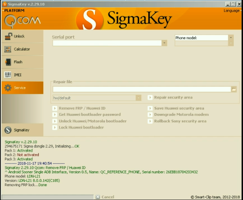Click the log timestamp '2018-11-17 19:40:54'
This screenshot has height=200, width=243.
click(35, 163)
